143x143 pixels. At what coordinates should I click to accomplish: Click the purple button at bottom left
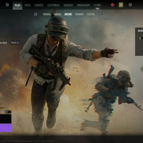[x=6, y=128]
